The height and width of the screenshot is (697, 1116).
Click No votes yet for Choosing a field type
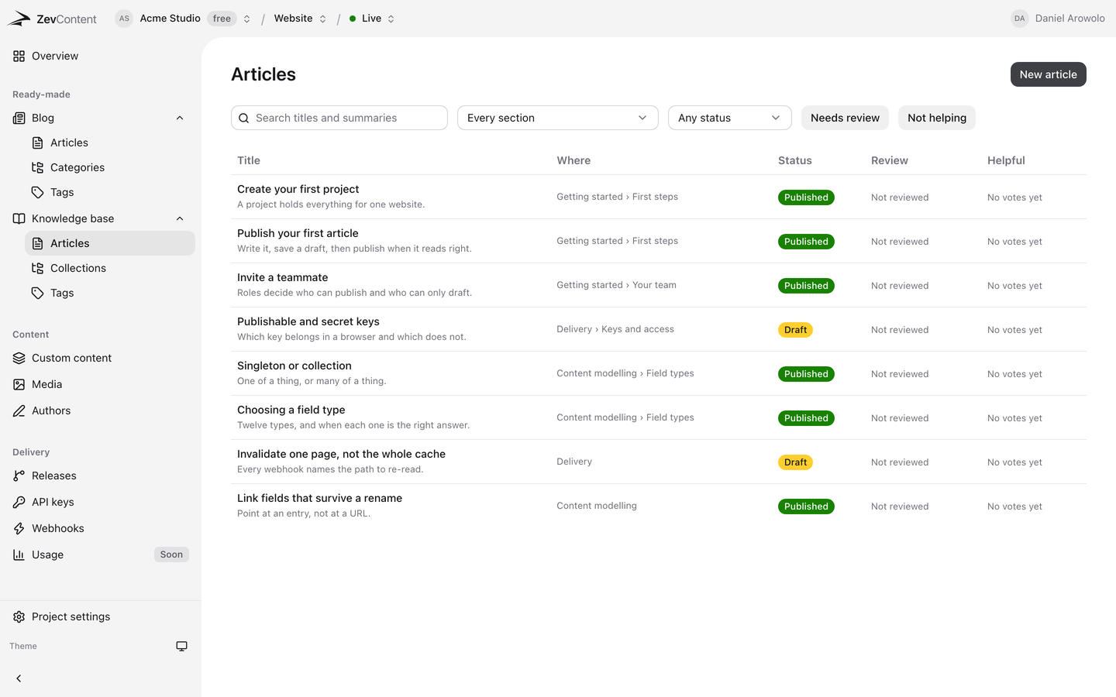[1014, 418]
